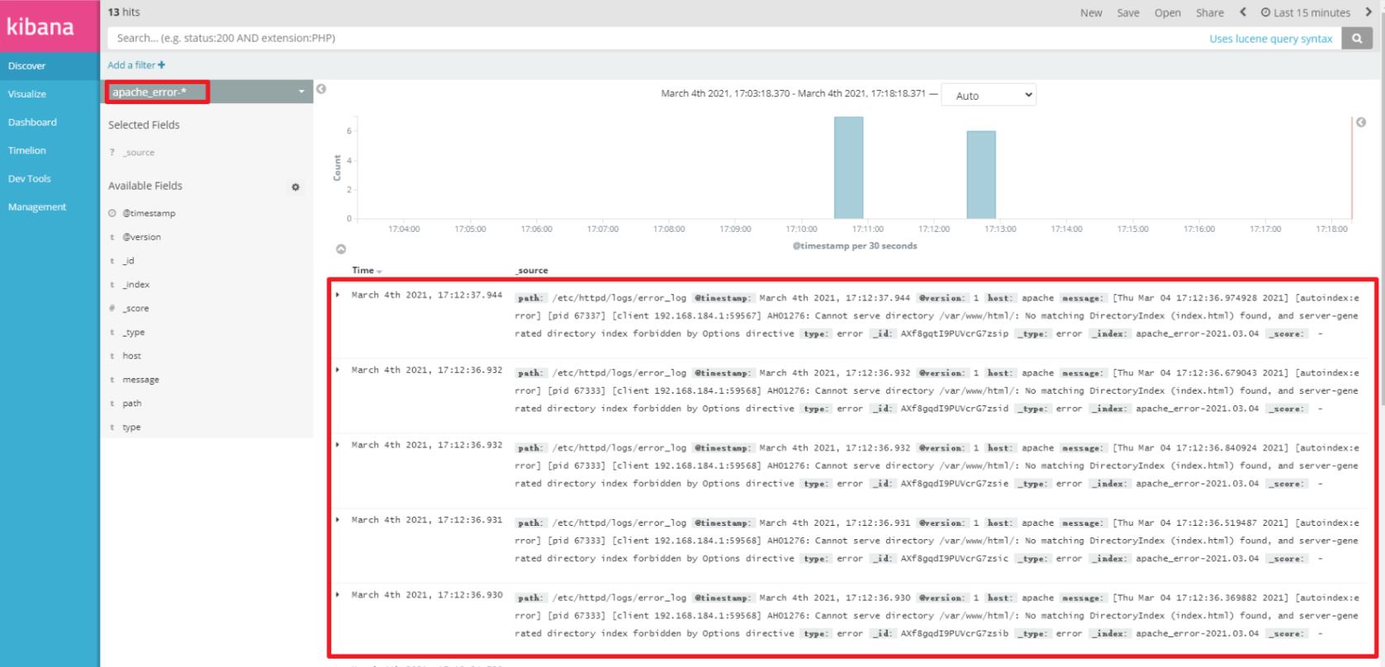Click the 17:12:30 histogram bar
The image size is (1385, 667).
pos(981,175)
